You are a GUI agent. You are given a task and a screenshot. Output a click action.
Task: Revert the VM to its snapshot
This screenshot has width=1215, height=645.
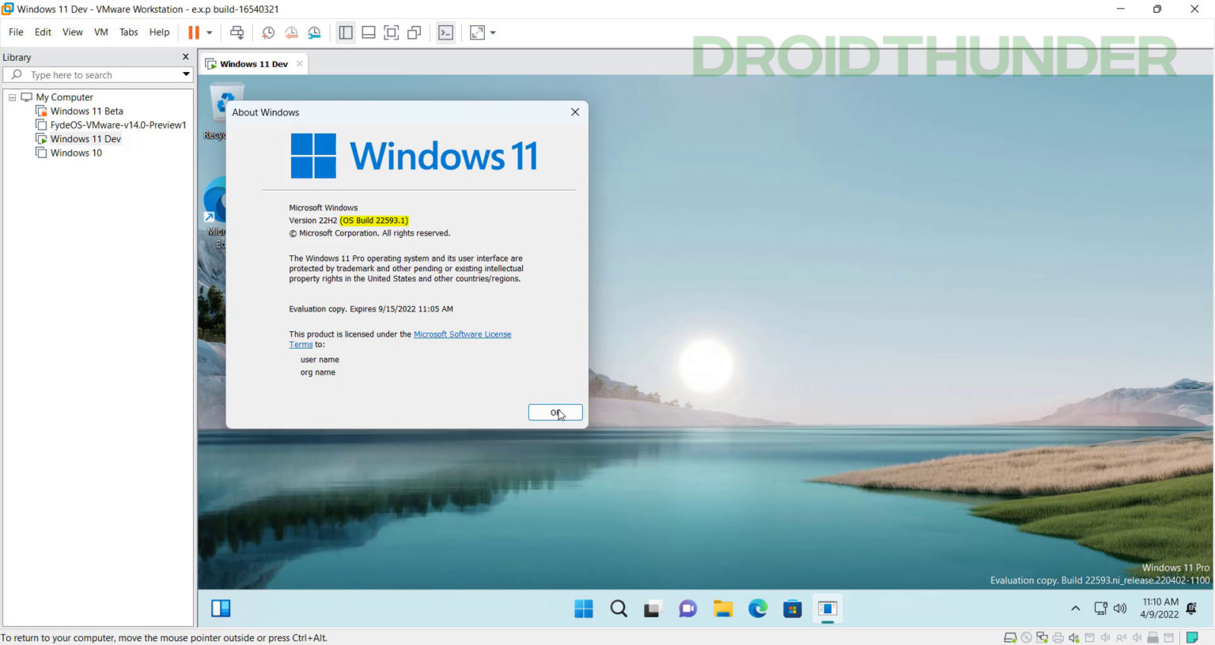[x=291, y=32]
